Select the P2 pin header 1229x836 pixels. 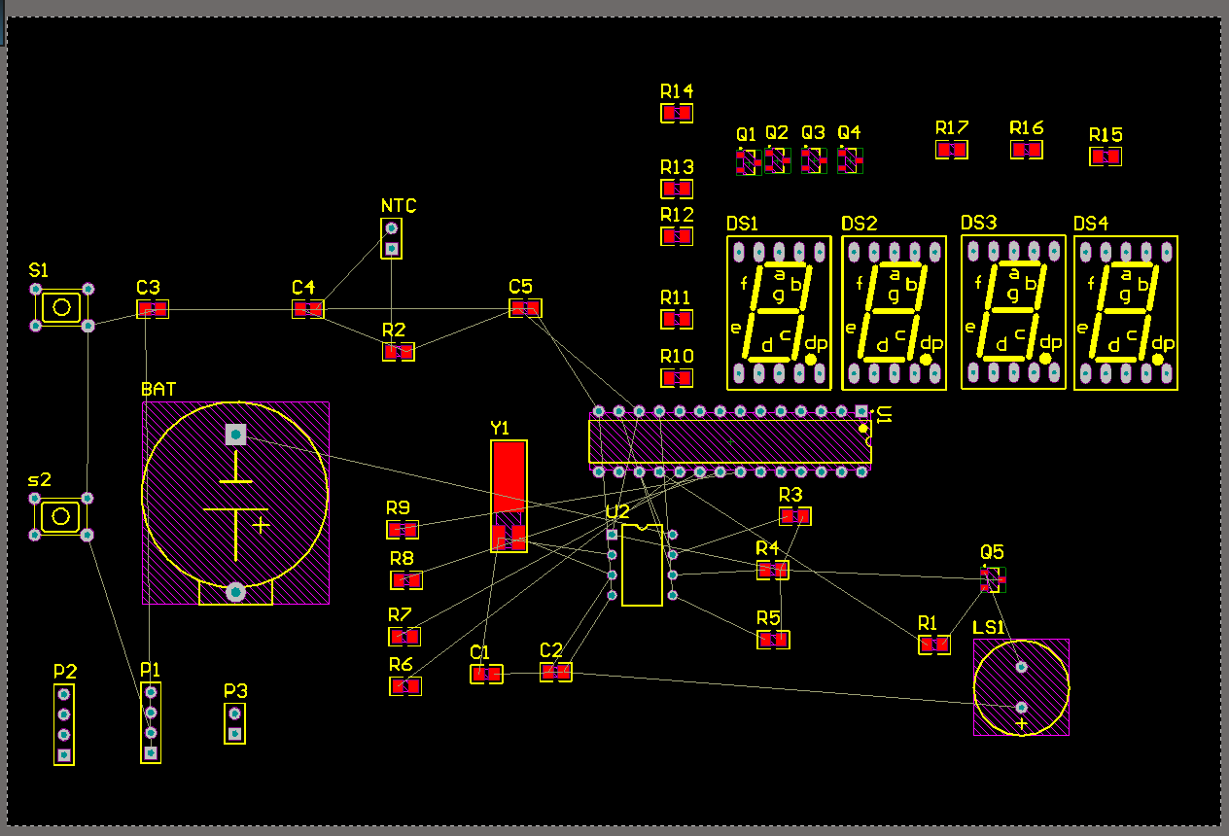(63, 724)
